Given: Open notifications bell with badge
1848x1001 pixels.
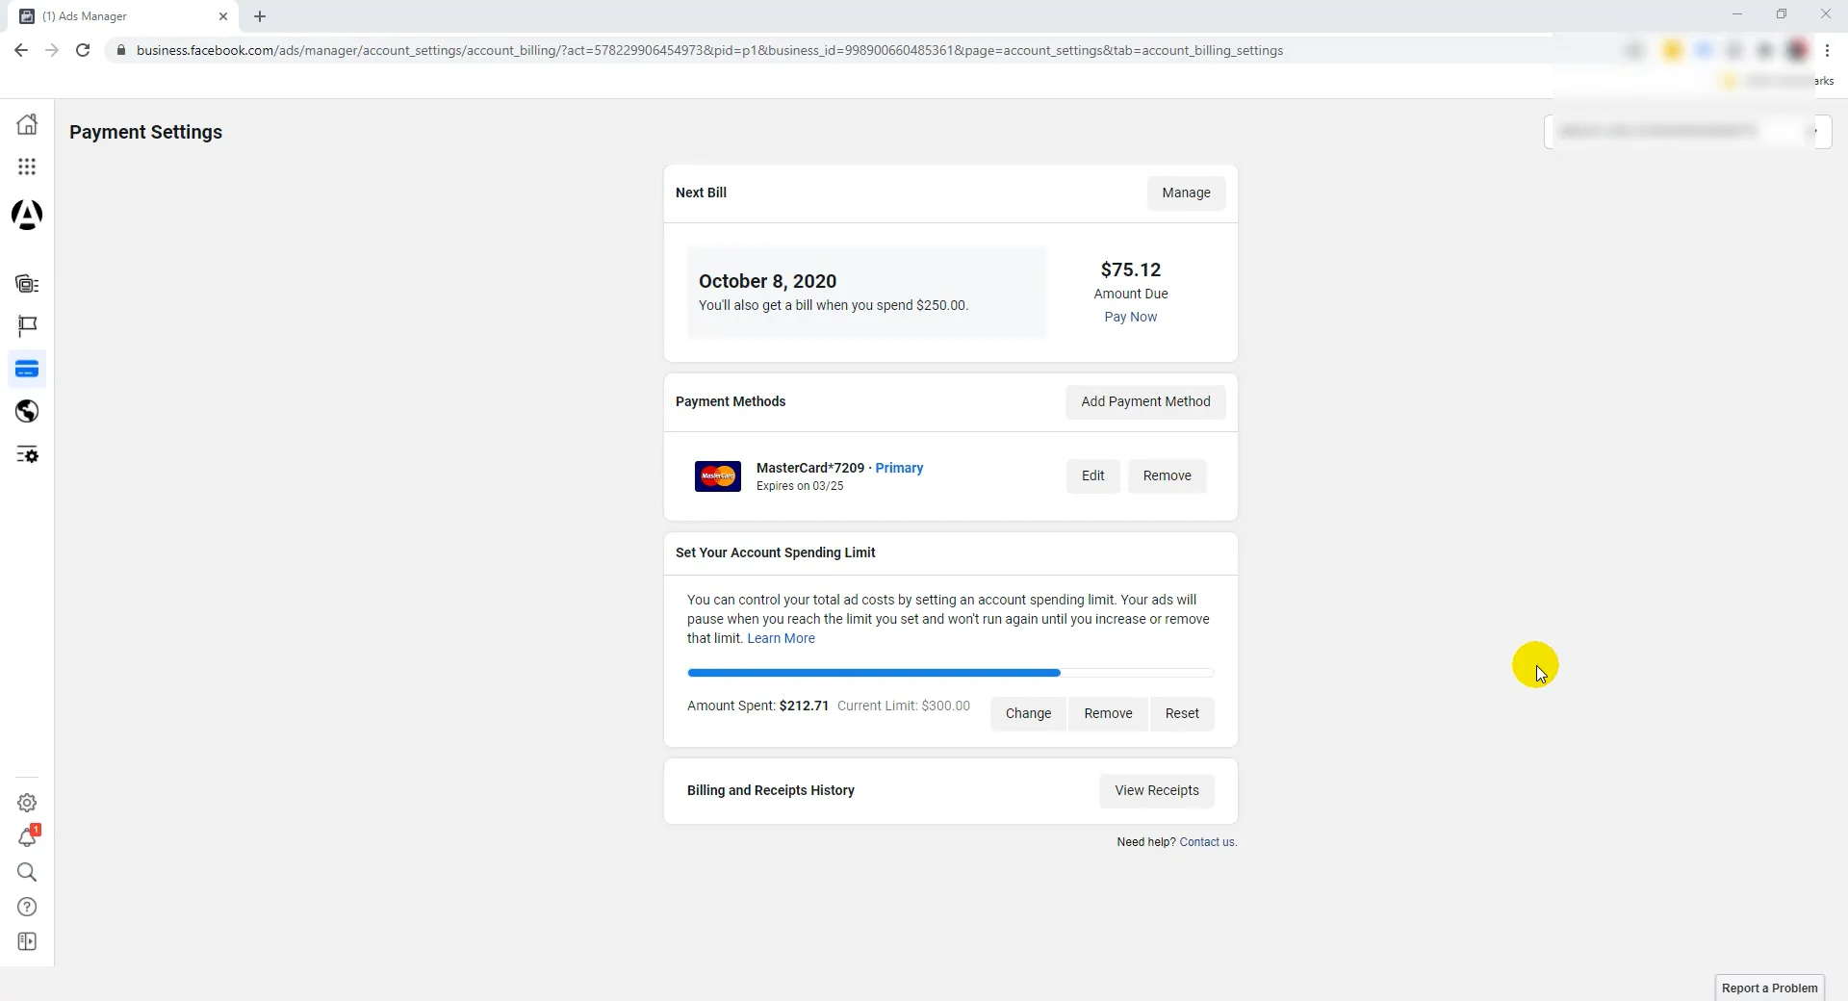Looking at the screenshot, I should pyautogui.click(x=28, y=836).
